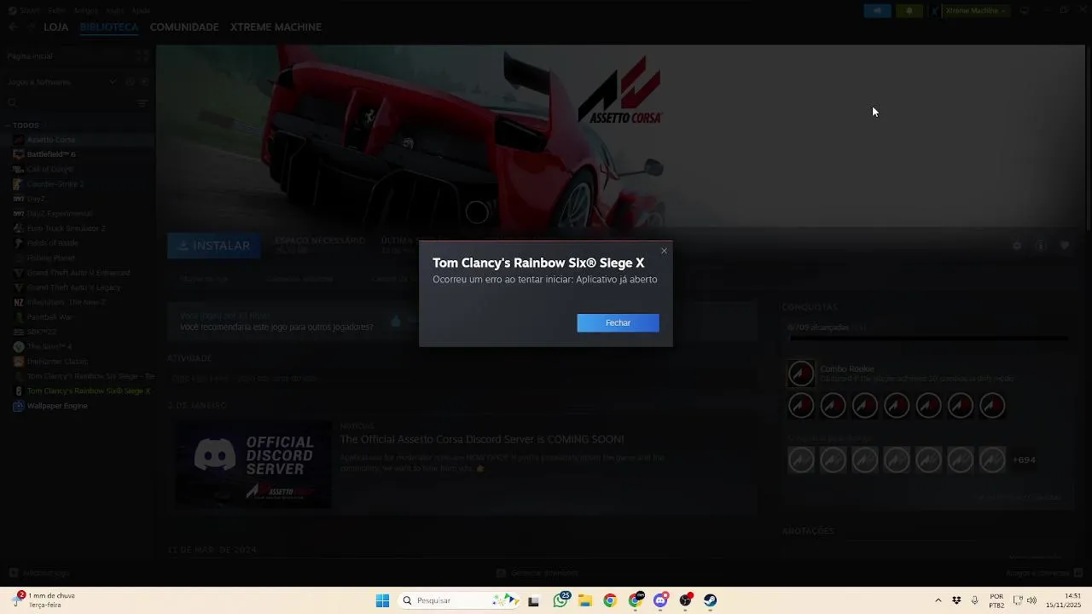This screenshot has width=1092, height=614.
Task: Select Assetto Corsa in the library list
Action: (x=50, y=139)
